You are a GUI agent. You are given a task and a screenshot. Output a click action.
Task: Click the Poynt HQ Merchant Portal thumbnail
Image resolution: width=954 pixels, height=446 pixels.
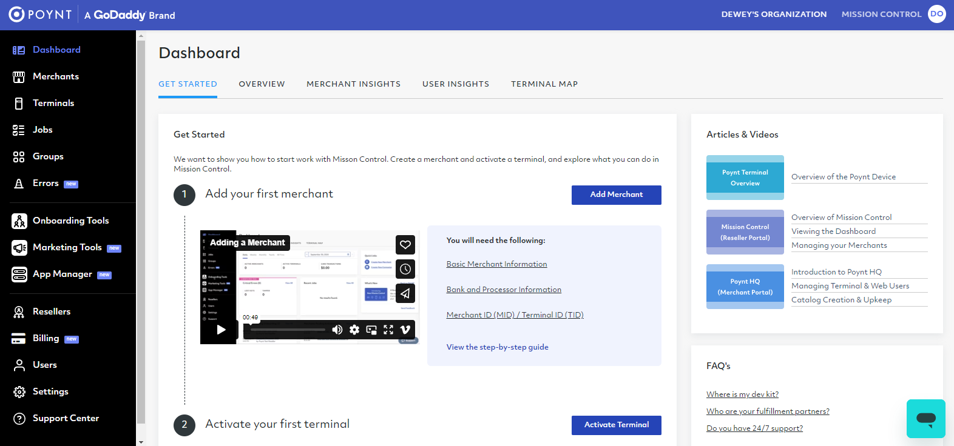(x=745, y=287)
